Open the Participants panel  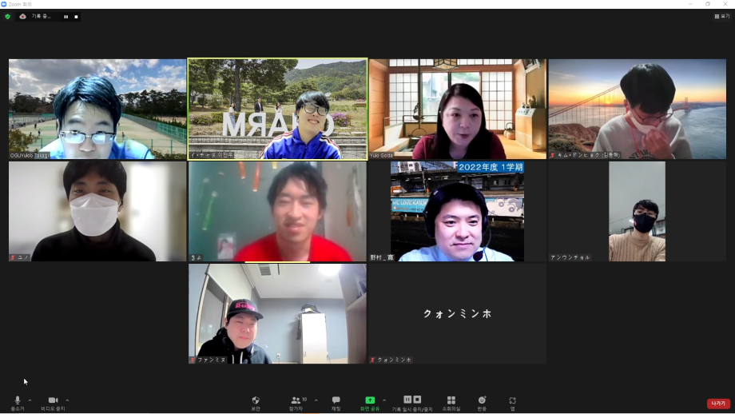tap(298, 401)
